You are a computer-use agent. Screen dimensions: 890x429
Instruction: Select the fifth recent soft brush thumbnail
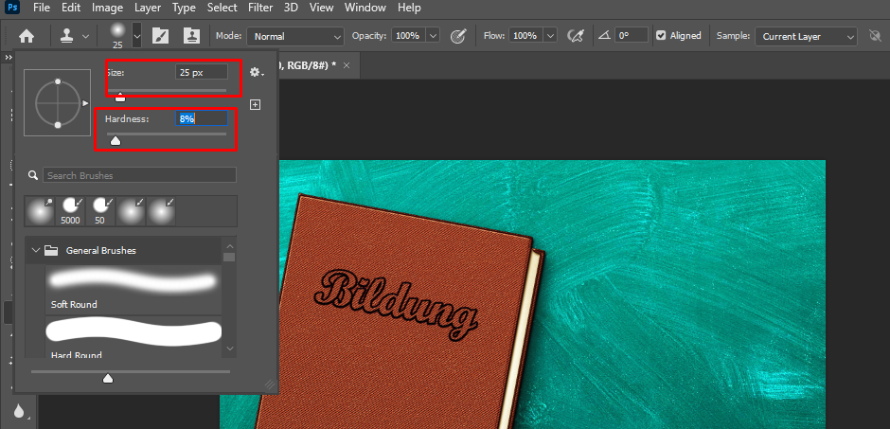pos(161,210)
